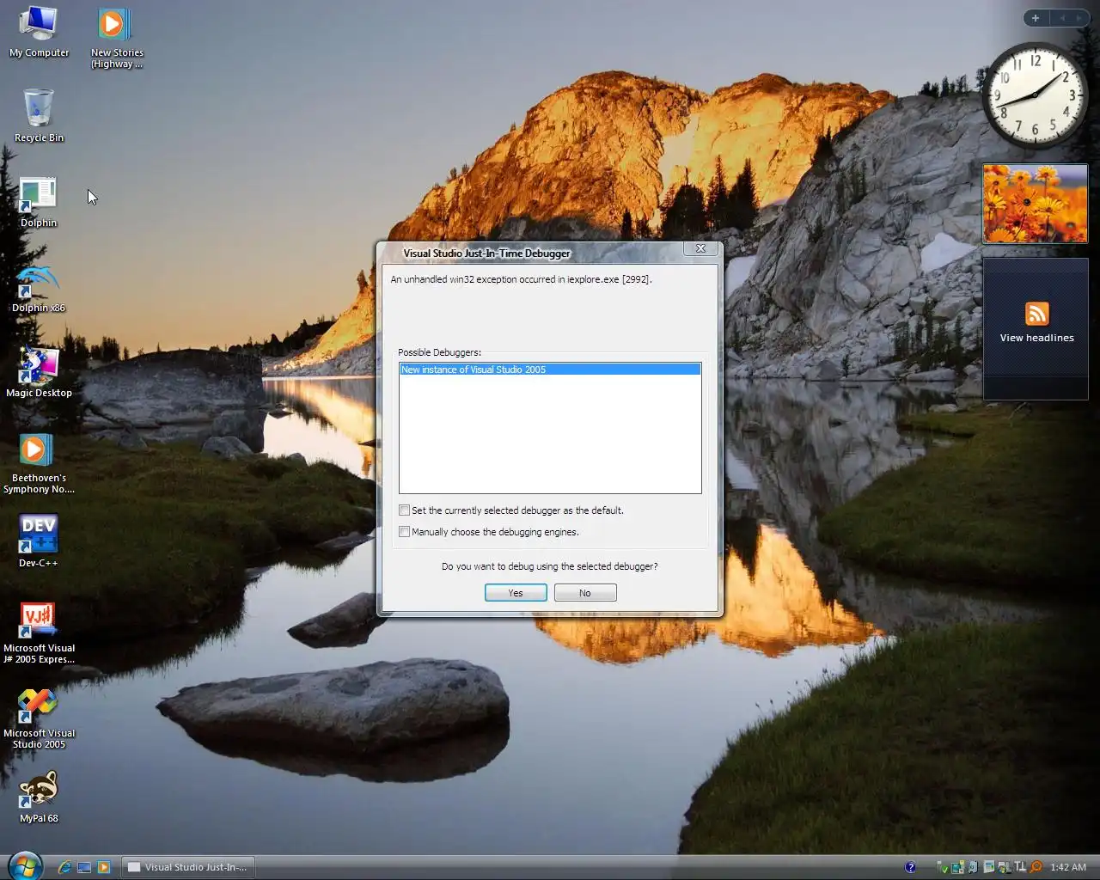The height and width of the screenshot is (880, 1100).
Task: Open New Stories (Highway) media file icon
Action: pyautogui.click(x=117, y=38)
